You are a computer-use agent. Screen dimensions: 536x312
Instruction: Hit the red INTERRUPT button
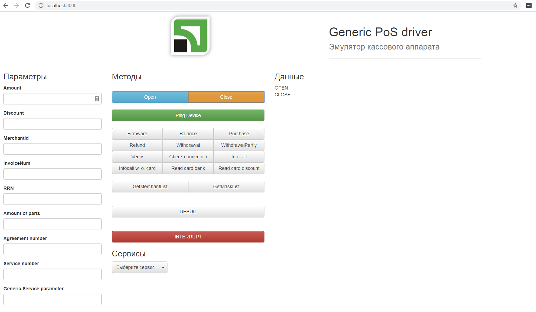[x=188, y=237]
